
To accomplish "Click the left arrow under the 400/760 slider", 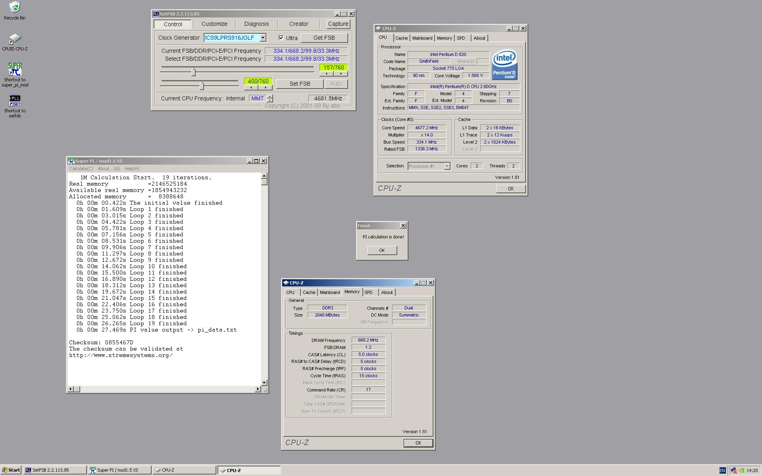I will click(251, 88).
